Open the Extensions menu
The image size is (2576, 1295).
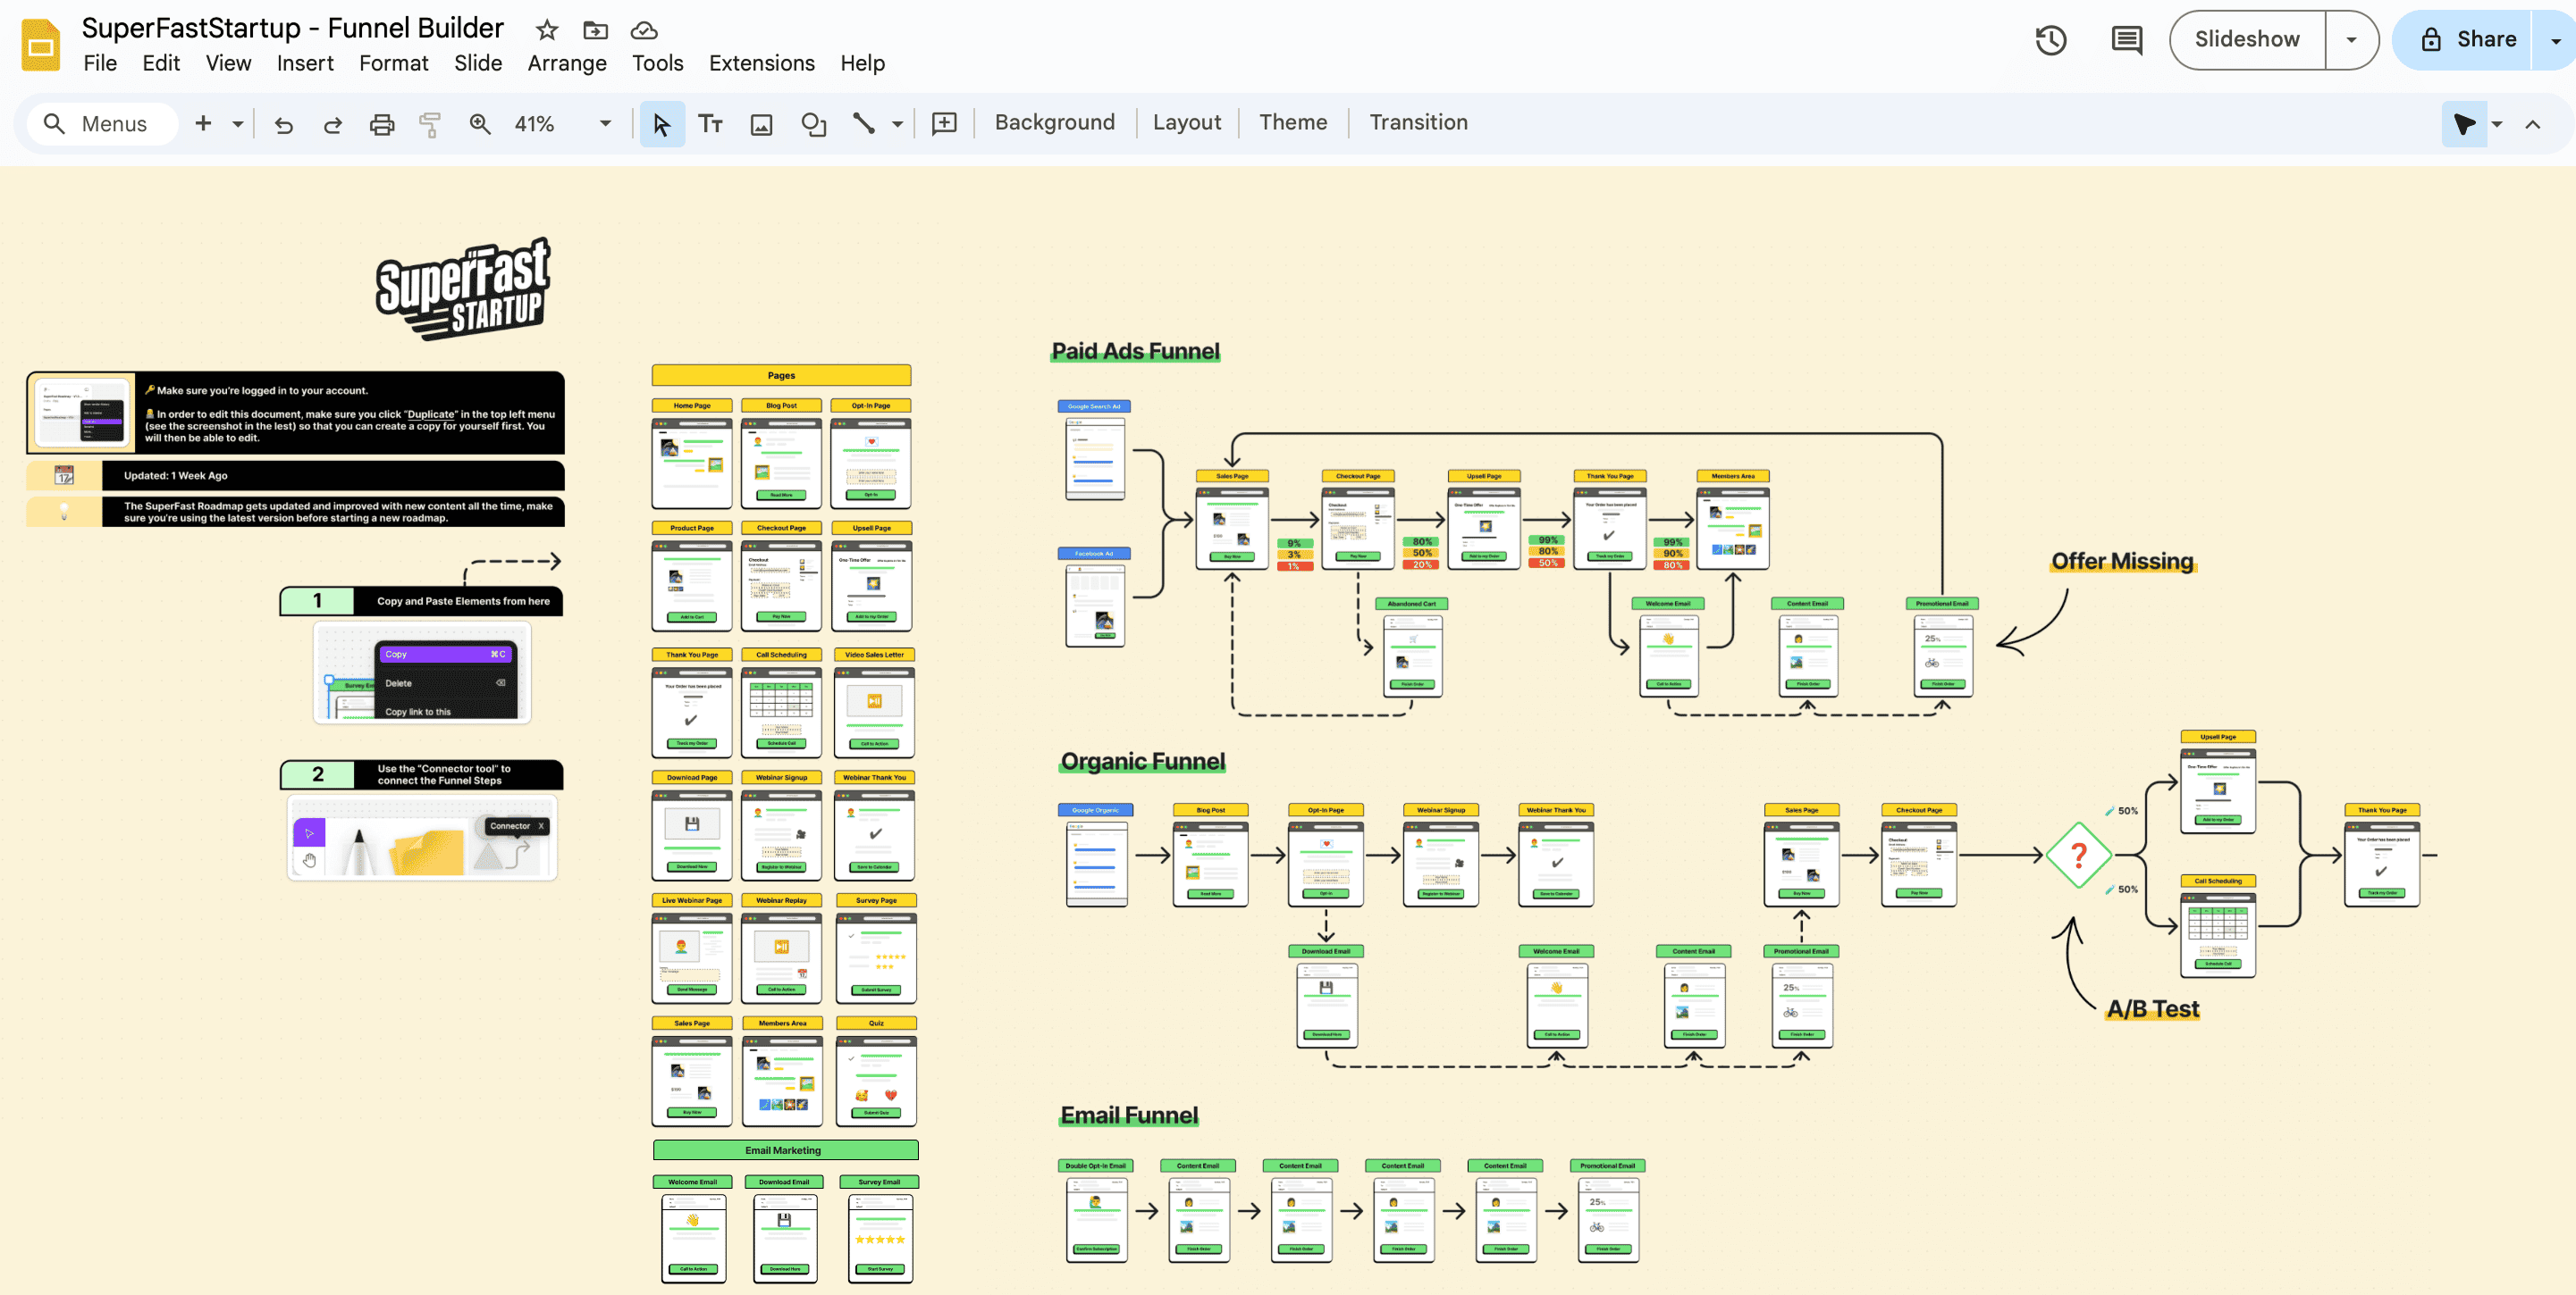[x=762, y=63]
